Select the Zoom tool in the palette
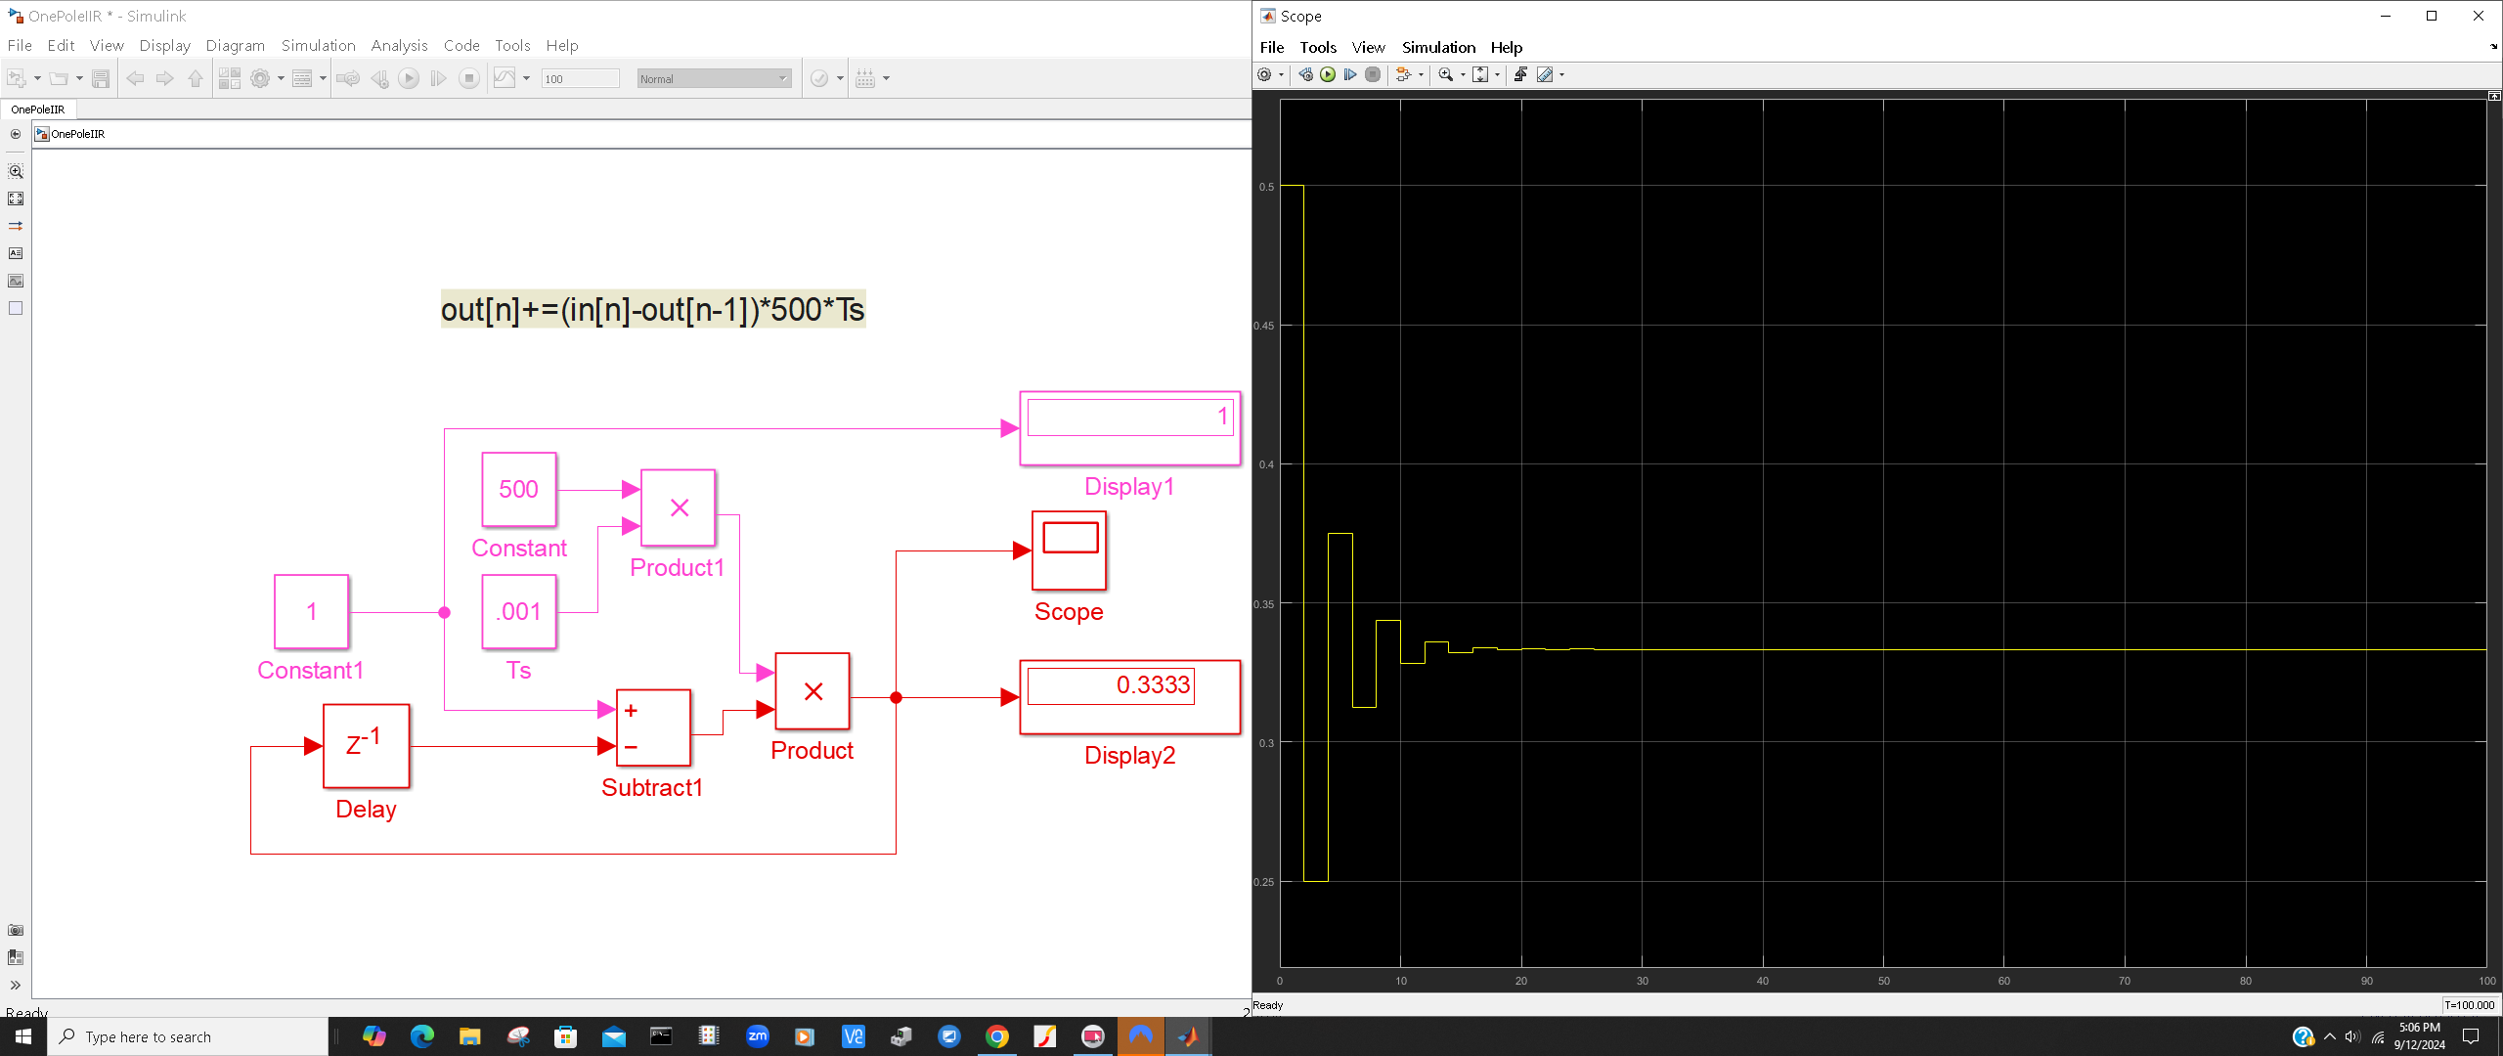 (16, 171)
